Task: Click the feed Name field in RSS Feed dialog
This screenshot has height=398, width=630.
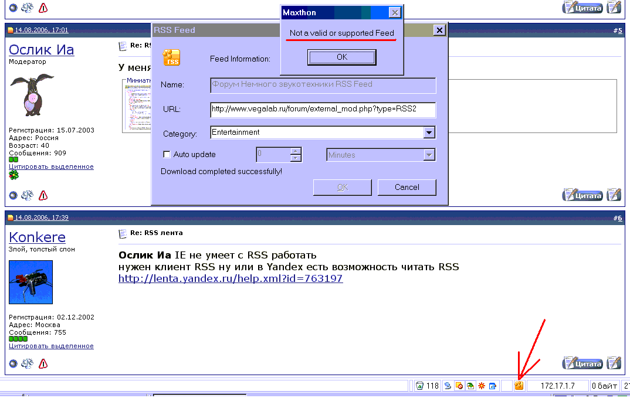Action: [323, 86]
